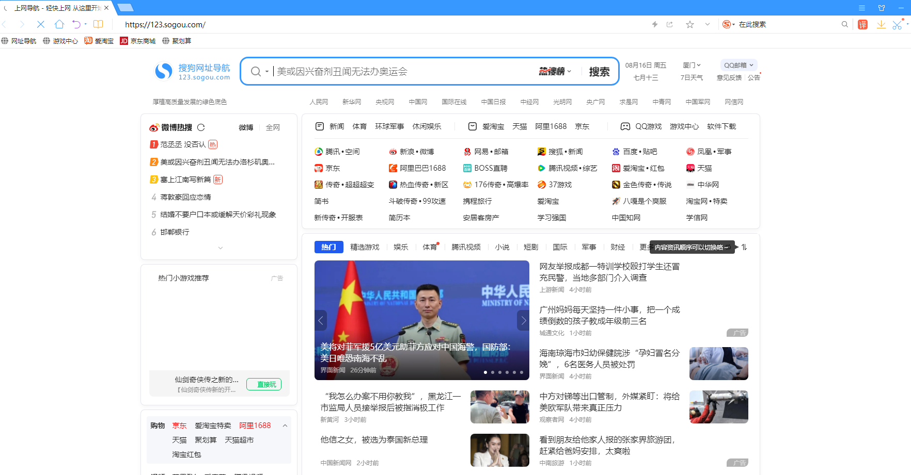
Task: Select the 财经 news tab
Action: click(x=618, y=247)
